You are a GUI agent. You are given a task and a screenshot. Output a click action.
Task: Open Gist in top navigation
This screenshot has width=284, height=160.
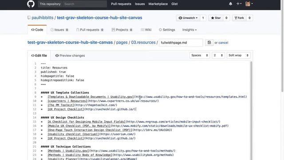pos(174,4)
